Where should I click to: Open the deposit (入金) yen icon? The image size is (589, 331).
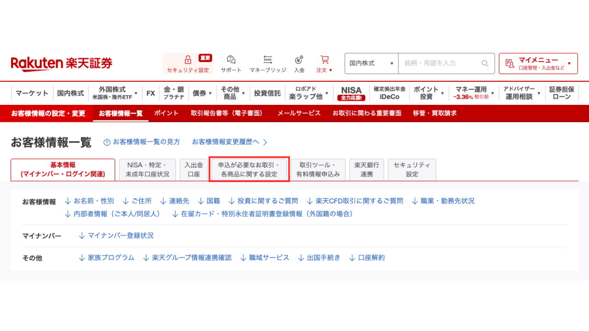[299, 60]
